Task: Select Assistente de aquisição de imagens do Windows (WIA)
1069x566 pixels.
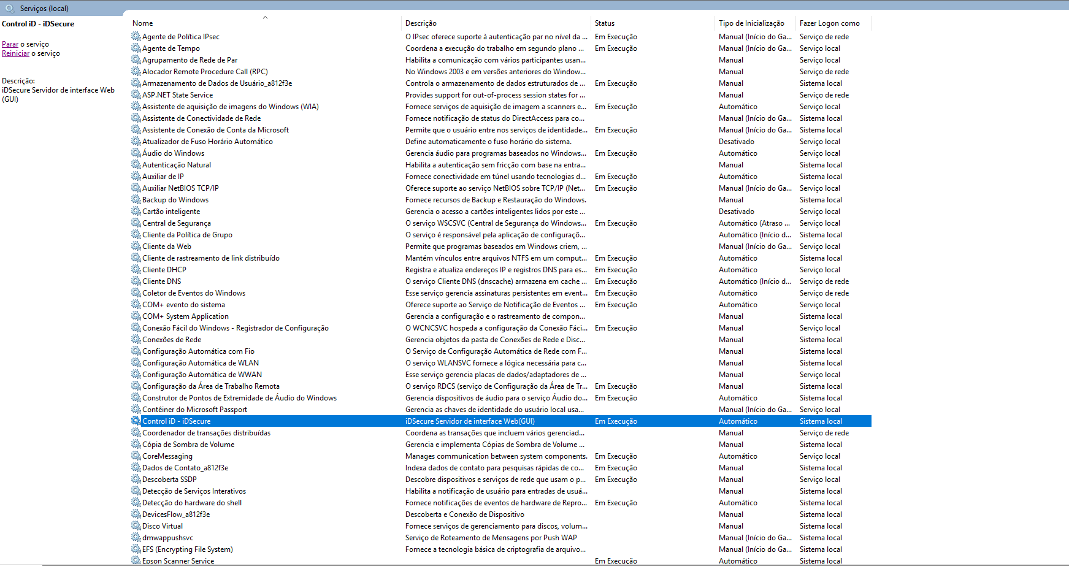Action: [x=231, y=107]
